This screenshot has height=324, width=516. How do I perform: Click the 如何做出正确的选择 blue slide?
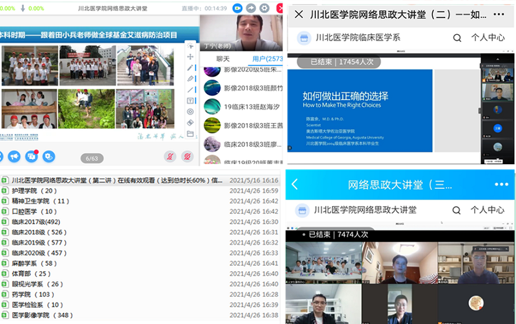(360, 111)
